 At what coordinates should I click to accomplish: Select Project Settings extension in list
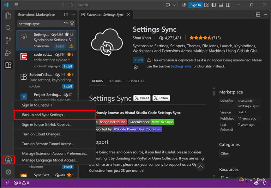tap(46, 96)
